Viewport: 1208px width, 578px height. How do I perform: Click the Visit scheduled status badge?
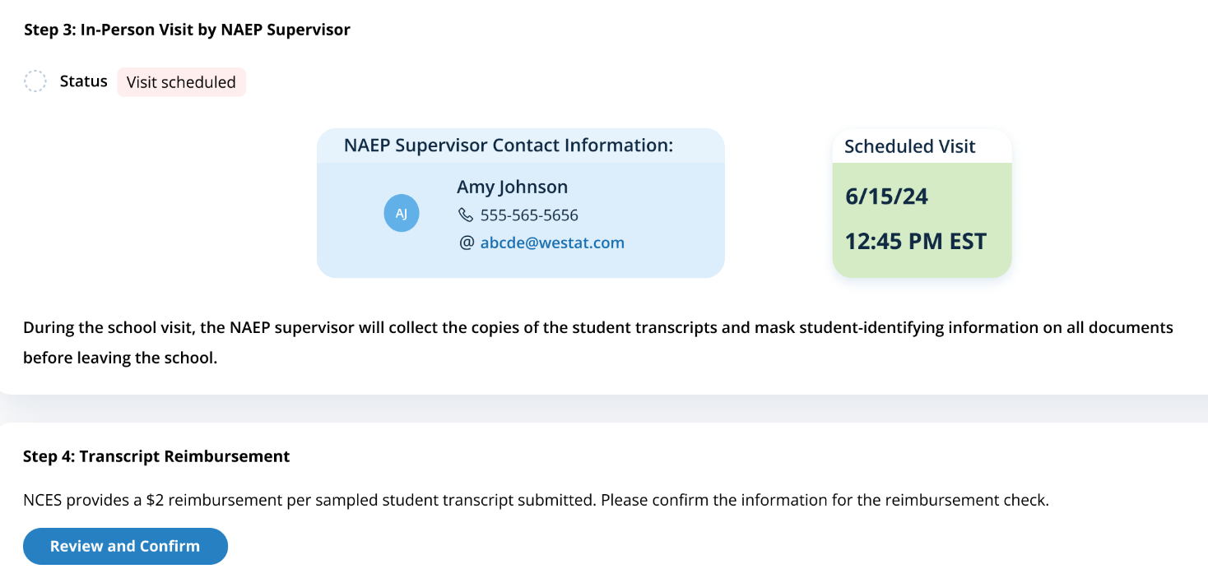[x=181, y=82]
